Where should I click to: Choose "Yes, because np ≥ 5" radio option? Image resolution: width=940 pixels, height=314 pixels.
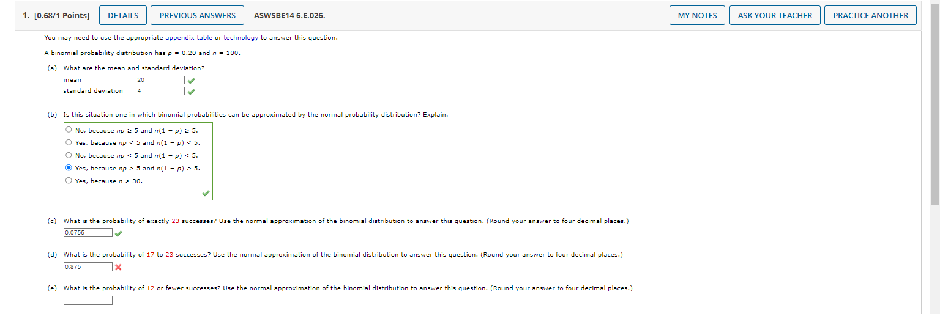(x=69, y=168)
